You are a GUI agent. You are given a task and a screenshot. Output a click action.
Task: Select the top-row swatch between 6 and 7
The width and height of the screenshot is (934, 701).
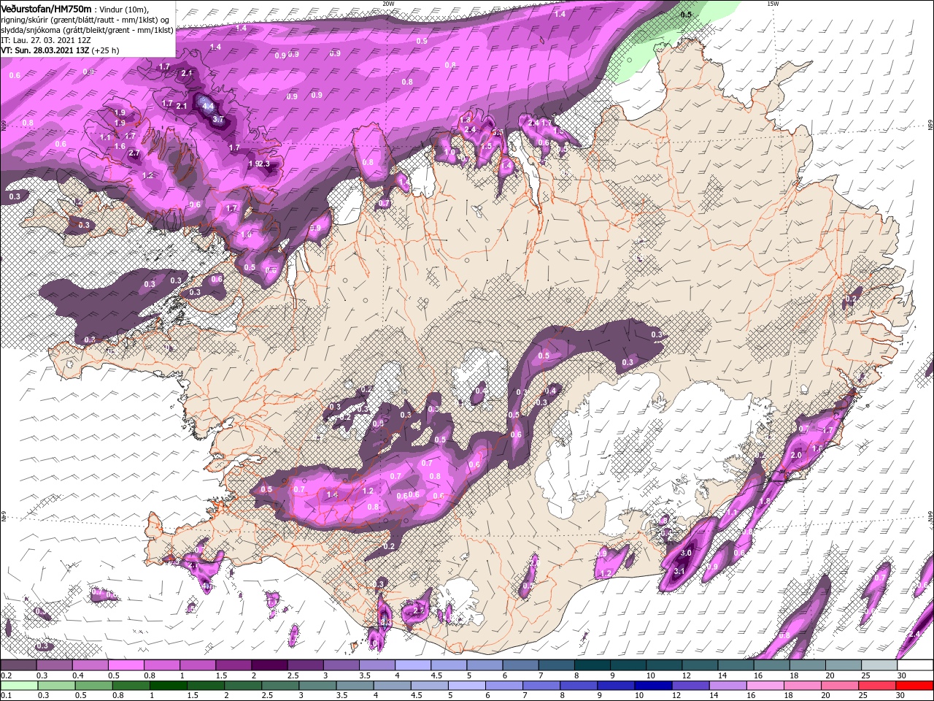(x=521, y=665)
